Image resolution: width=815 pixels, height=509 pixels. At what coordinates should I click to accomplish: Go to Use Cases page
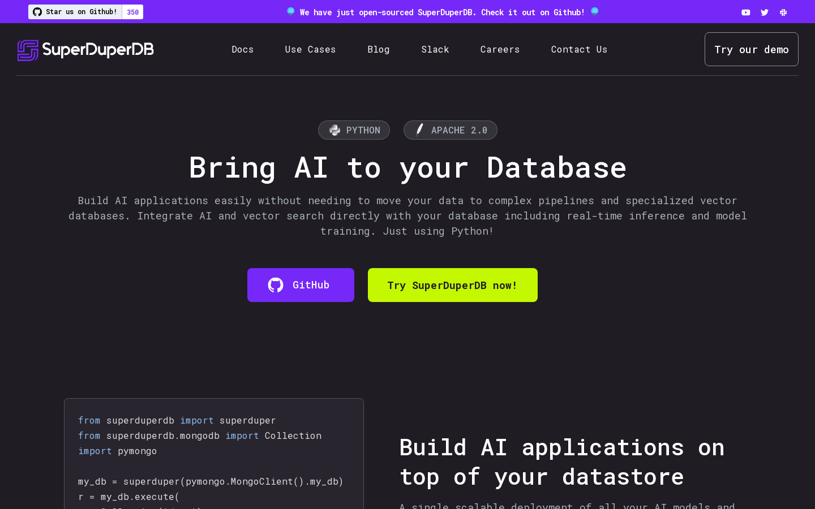[x=310, y=50]
